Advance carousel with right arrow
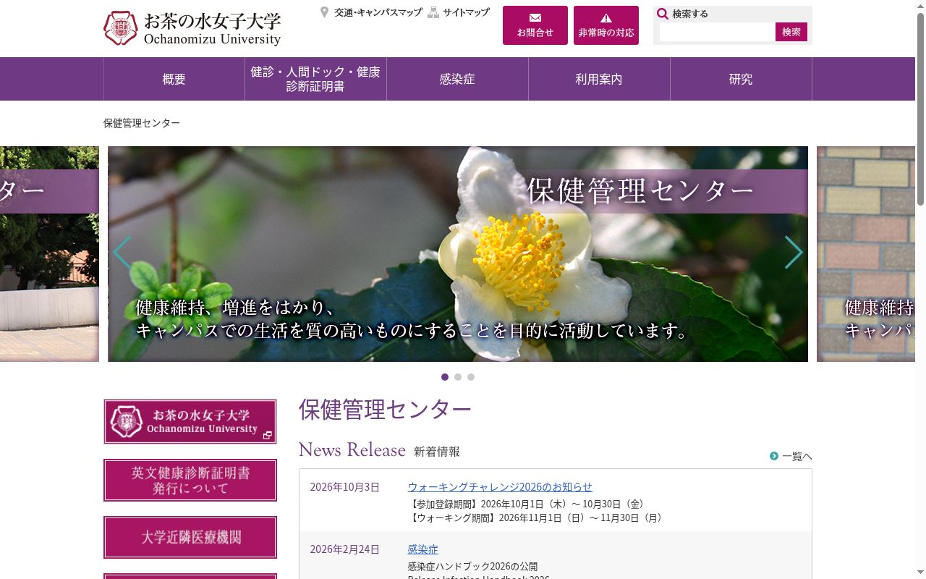Image resolution: width=926 pixels, height=579 pixels. click(x=794, y=253)
